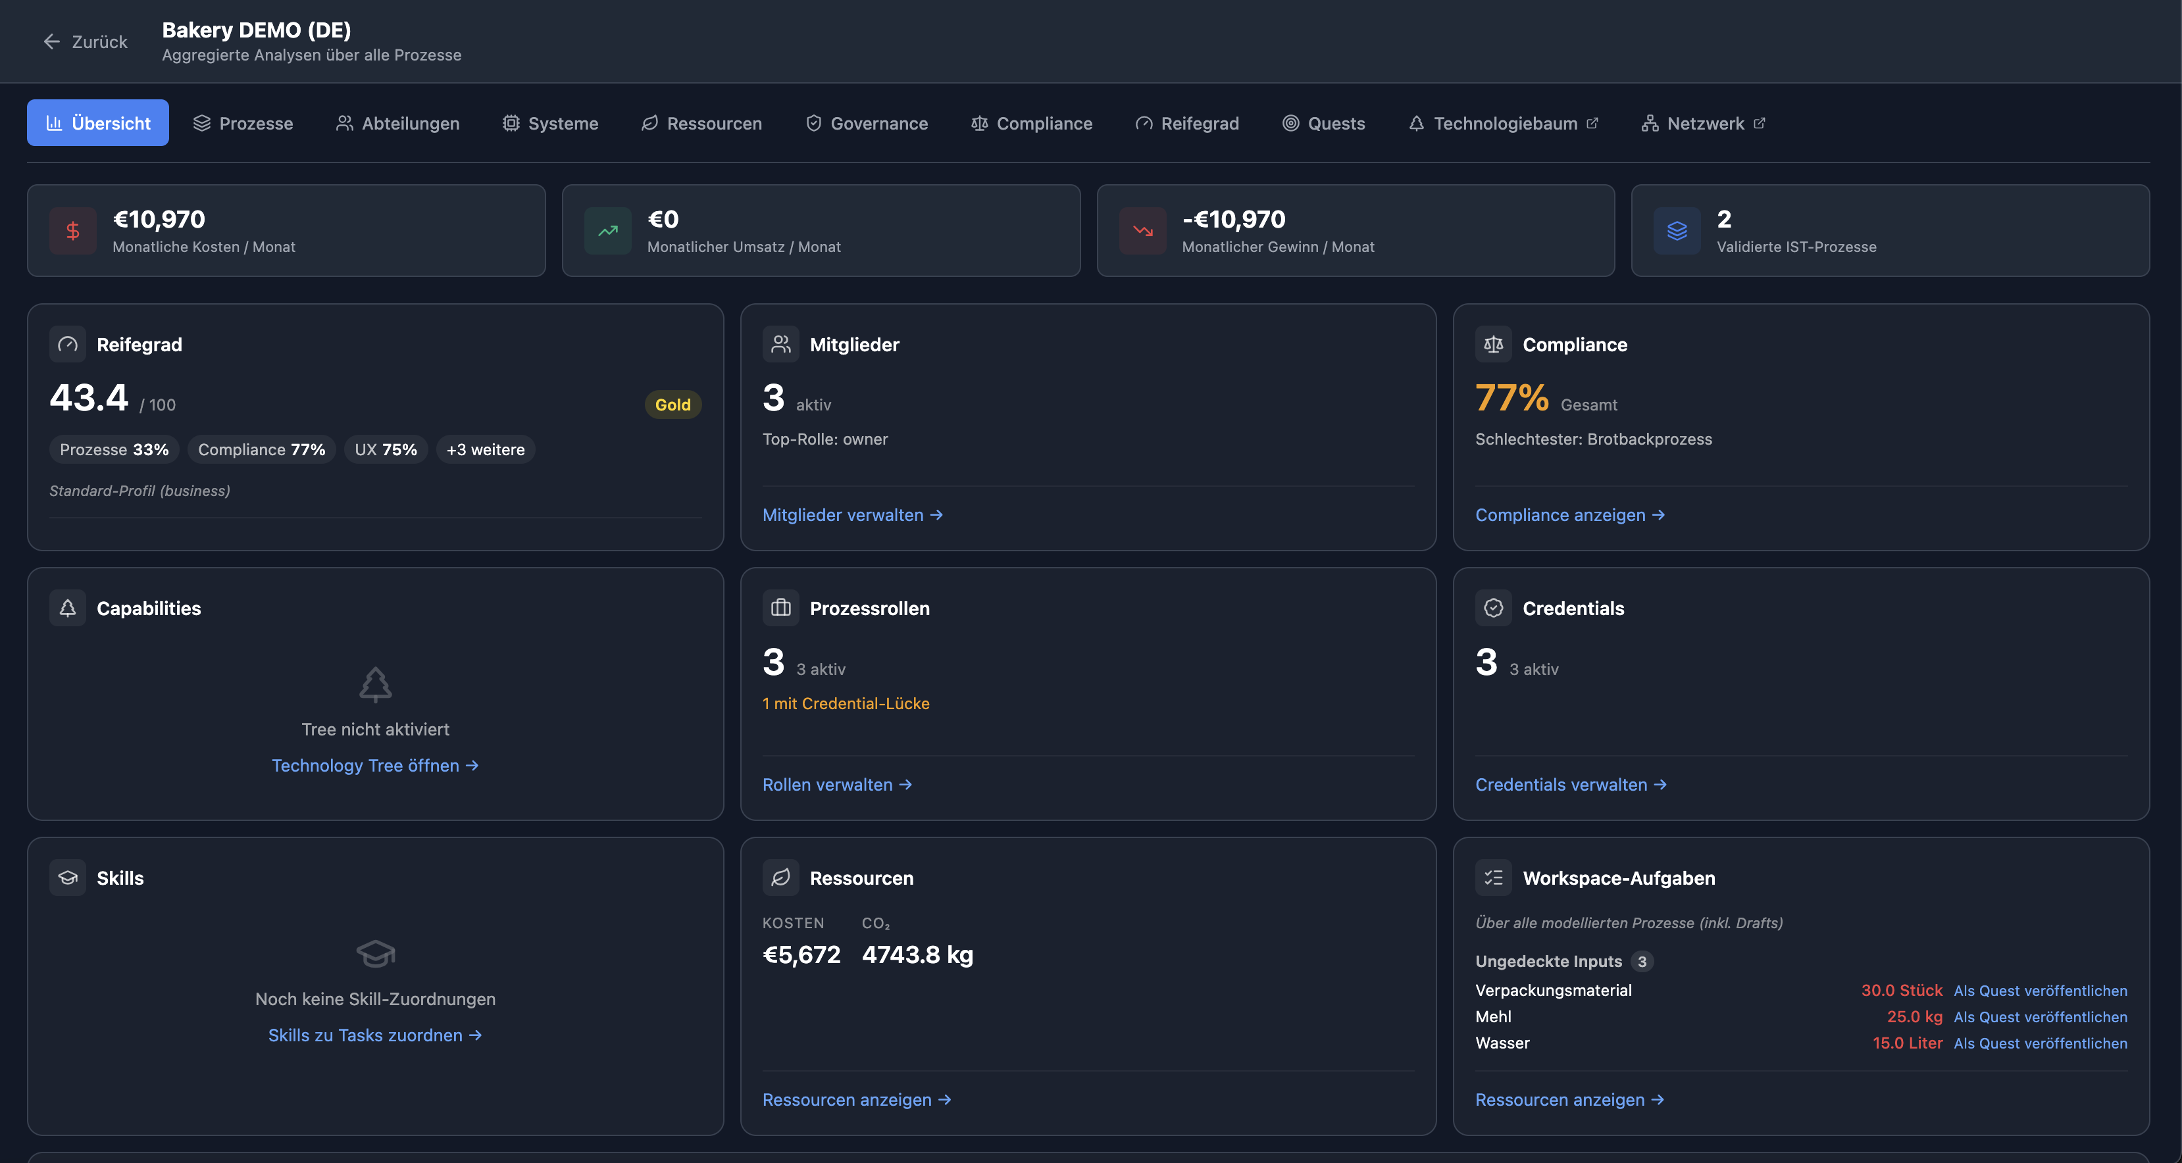Click the people icon in Mitglieder card

(x=781, y=344)
